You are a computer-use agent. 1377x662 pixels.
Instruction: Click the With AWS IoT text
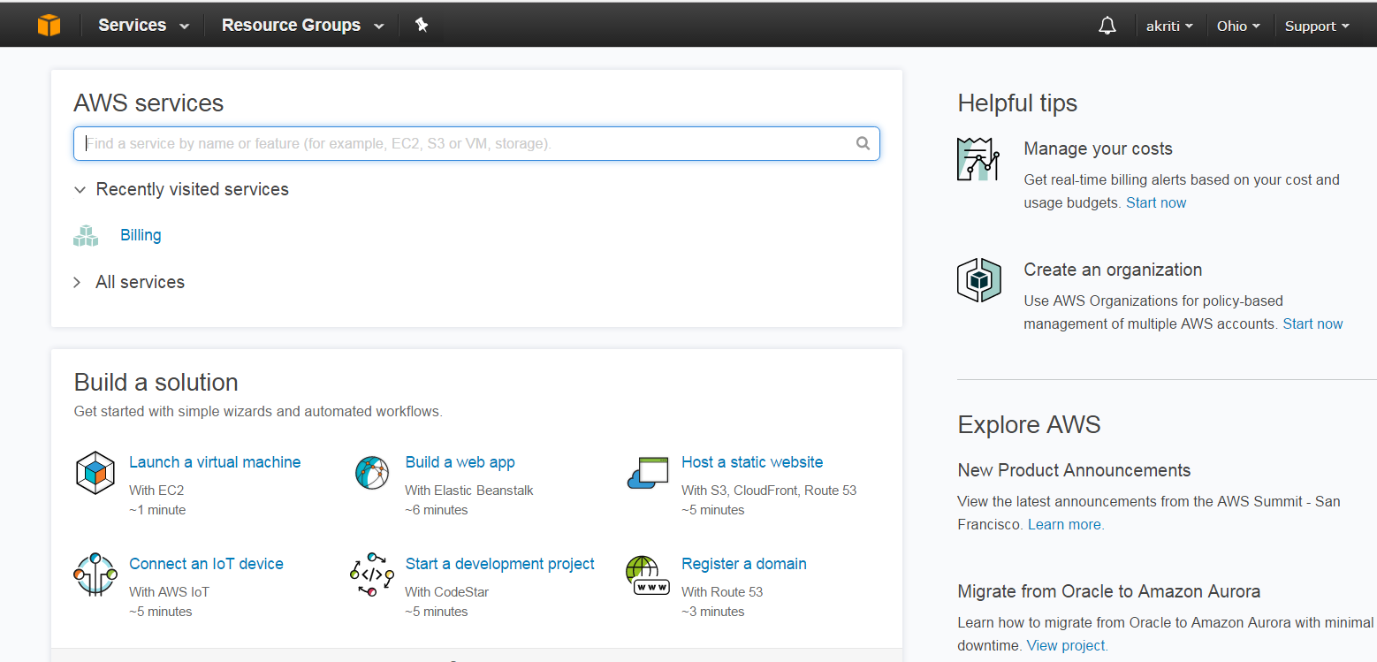click(169, 591)
